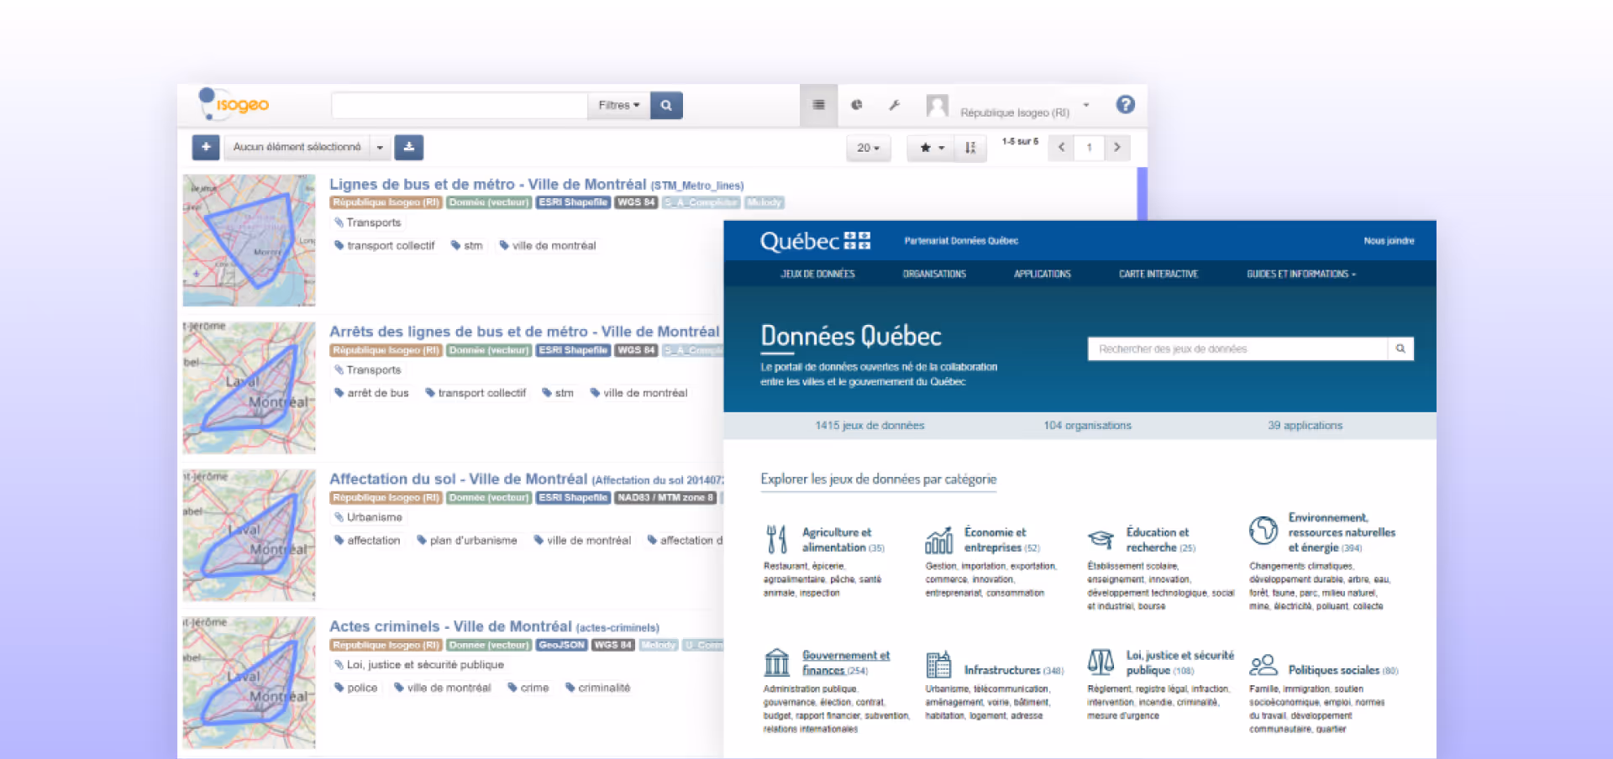Expand République Isogeo (RI) account menu
Viewport: 1613px width, 759px height.
(x=1086, y=106)
